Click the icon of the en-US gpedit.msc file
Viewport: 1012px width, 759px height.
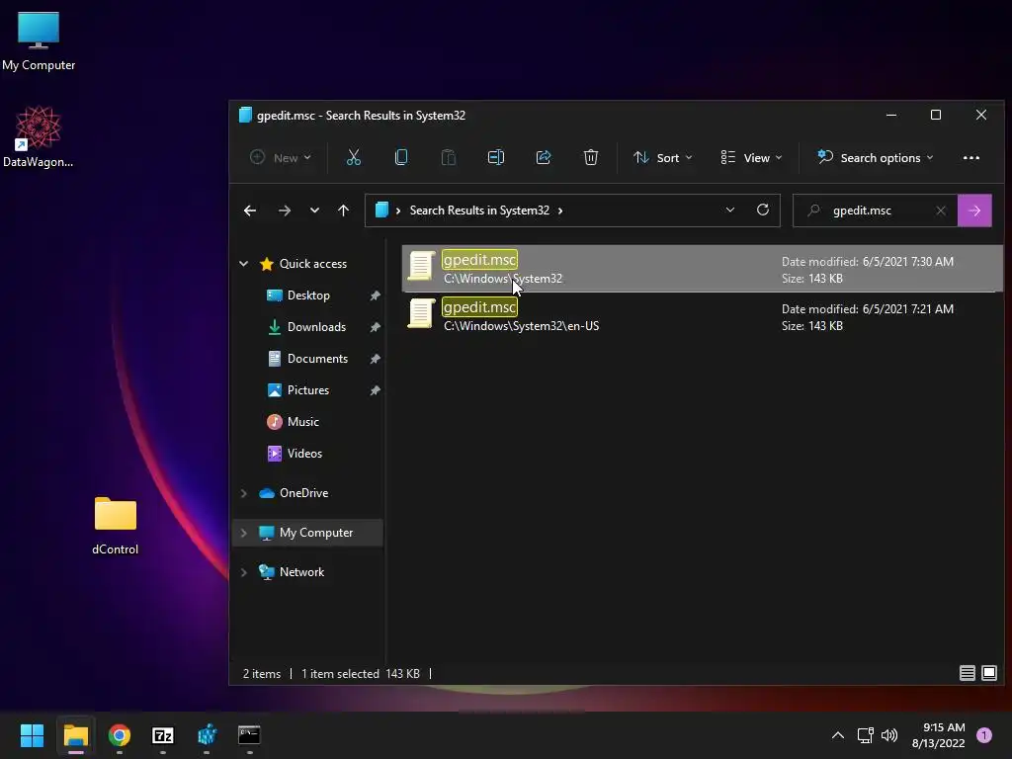(x=421, y=313)
